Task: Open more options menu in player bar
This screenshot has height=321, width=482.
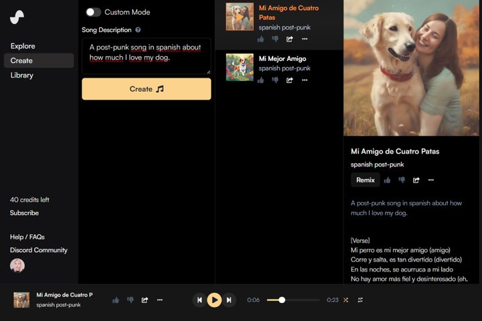Action: (159, 300)
